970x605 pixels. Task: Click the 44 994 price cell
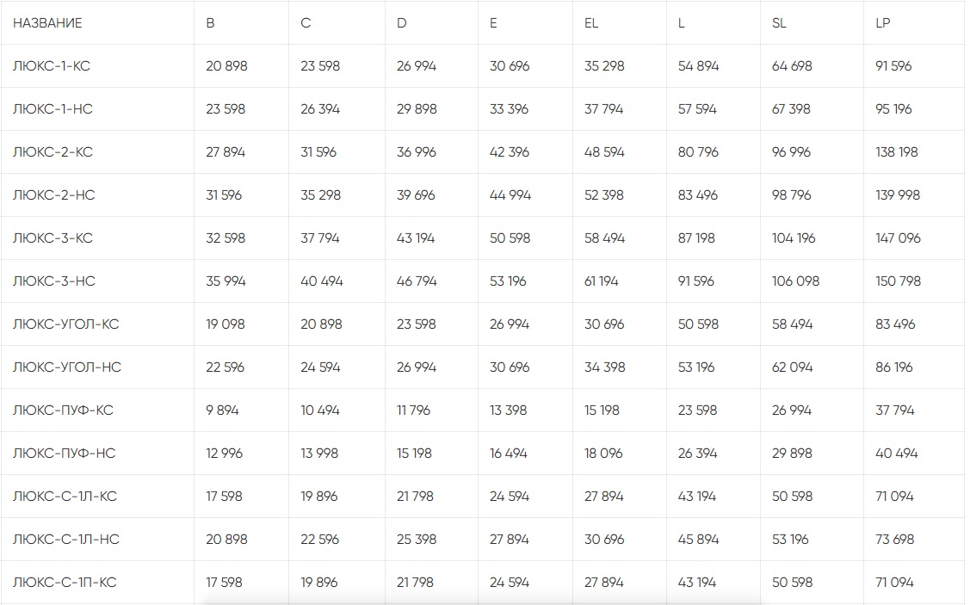coord(510,195)
